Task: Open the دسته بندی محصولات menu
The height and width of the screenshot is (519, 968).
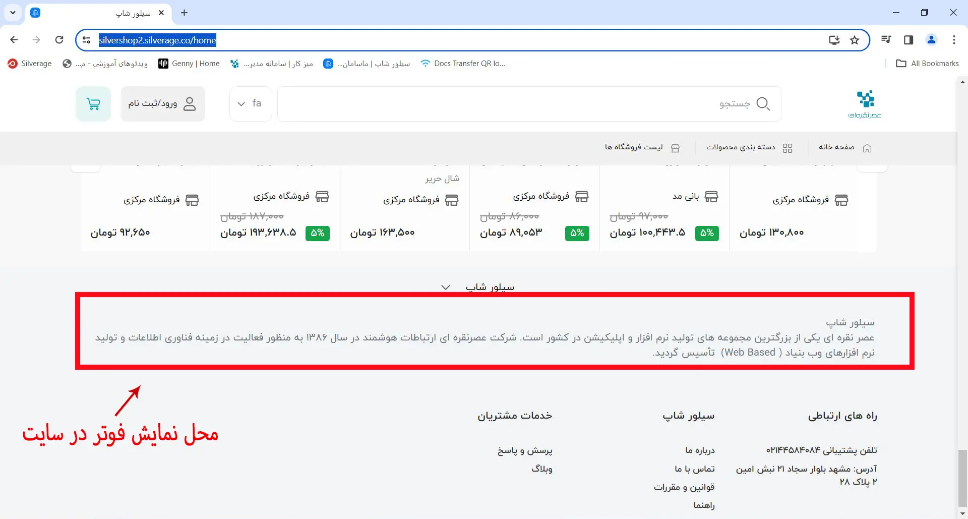Action: (749, 147)
